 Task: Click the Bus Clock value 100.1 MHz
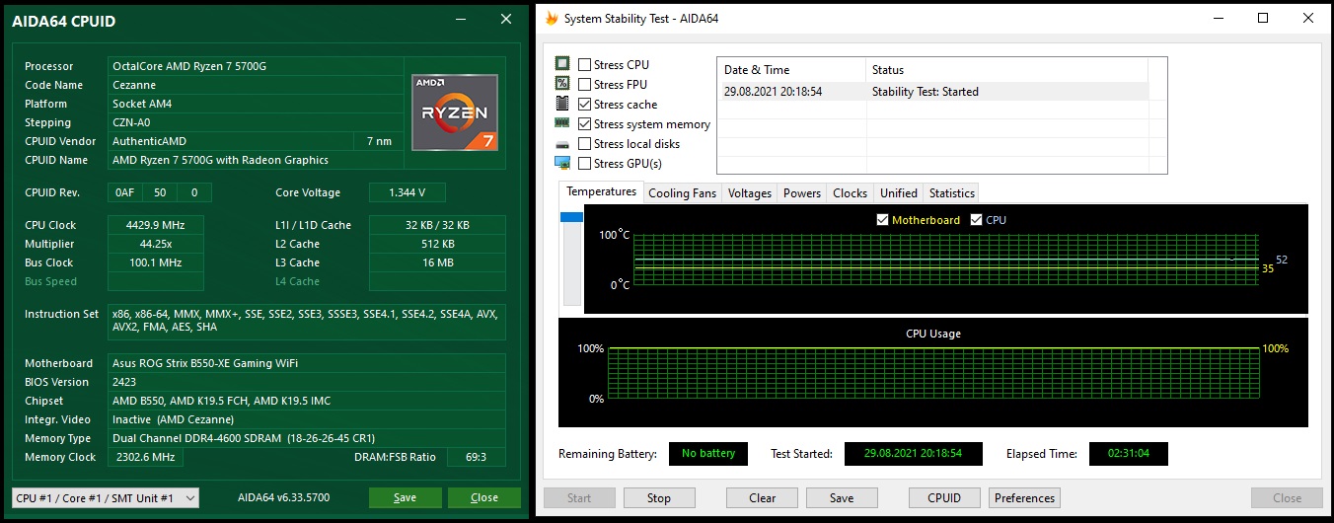pyautogui.click(x=156, y=262)
